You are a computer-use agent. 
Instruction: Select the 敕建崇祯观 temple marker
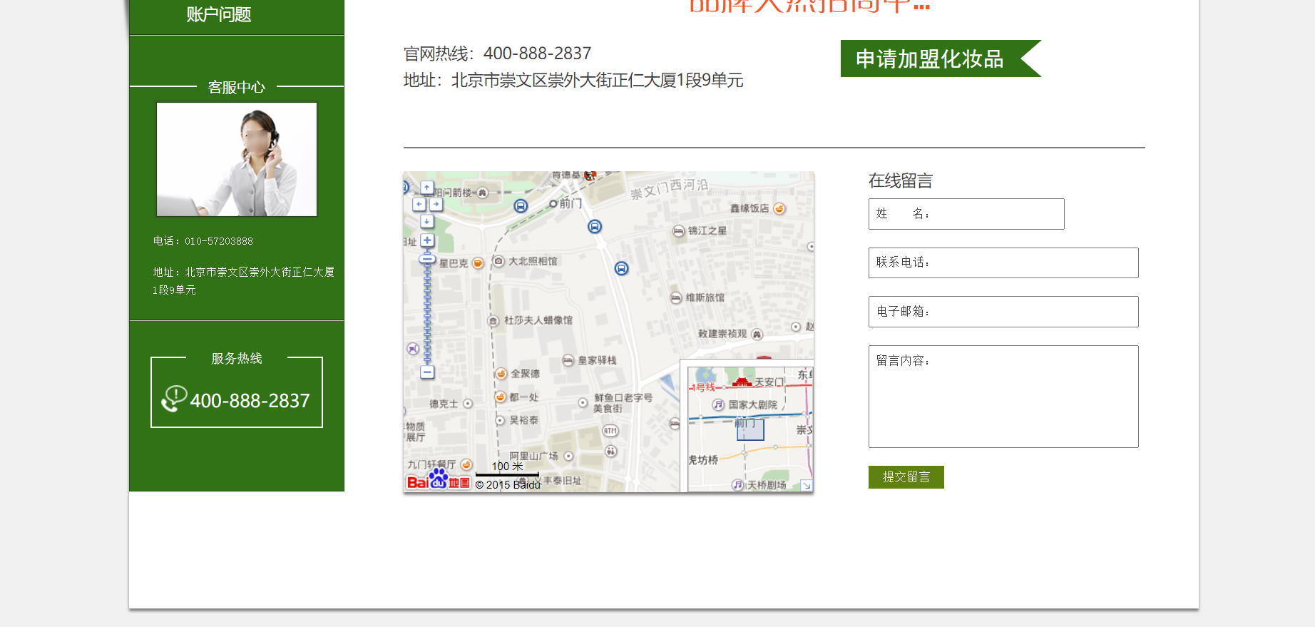tap(757, 334)
